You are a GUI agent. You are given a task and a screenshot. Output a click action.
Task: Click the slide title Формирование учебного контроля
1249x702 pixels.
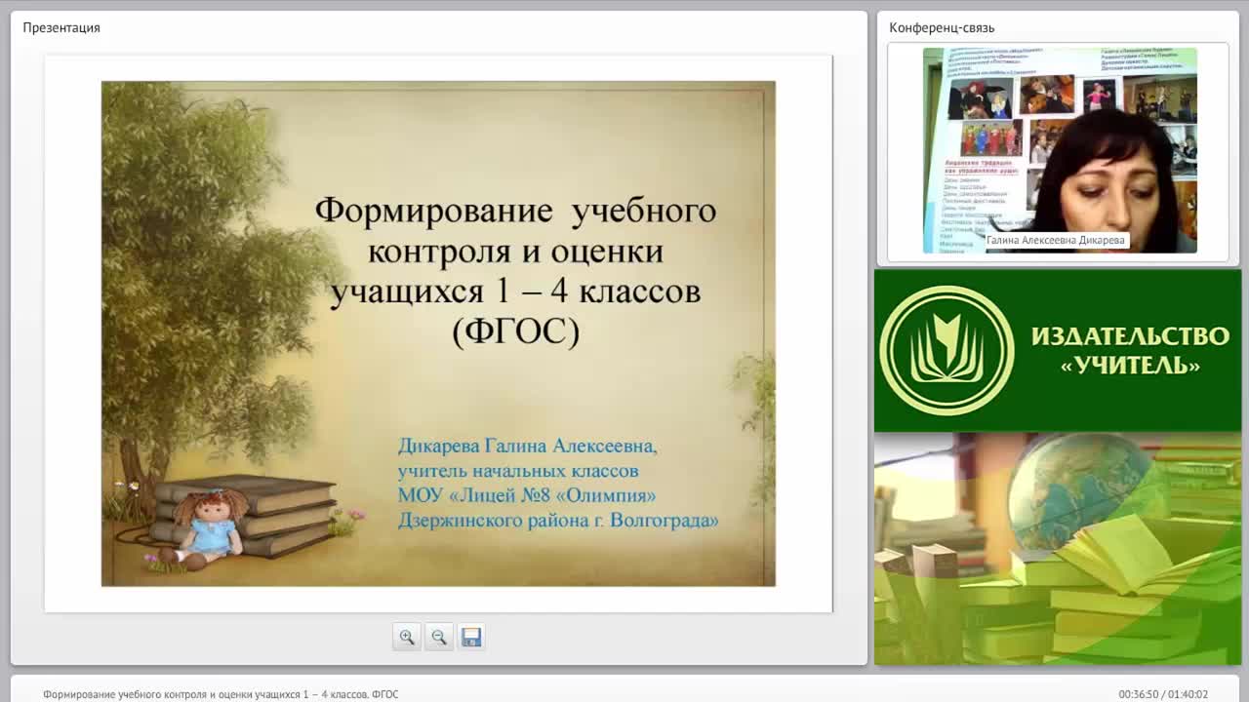tap(515, 271)
